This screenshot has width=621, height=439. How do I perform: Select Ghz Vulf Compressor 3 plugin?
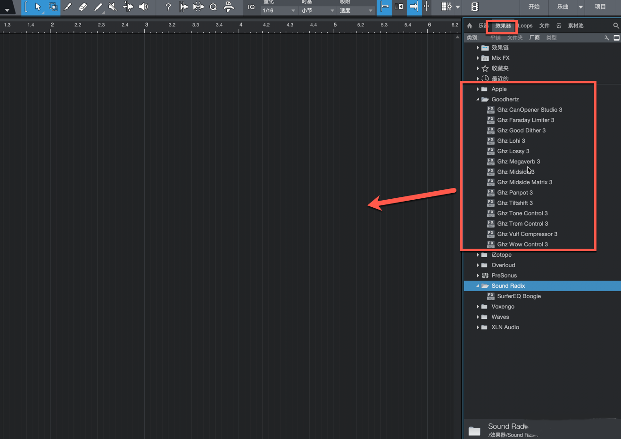point(527,234)
